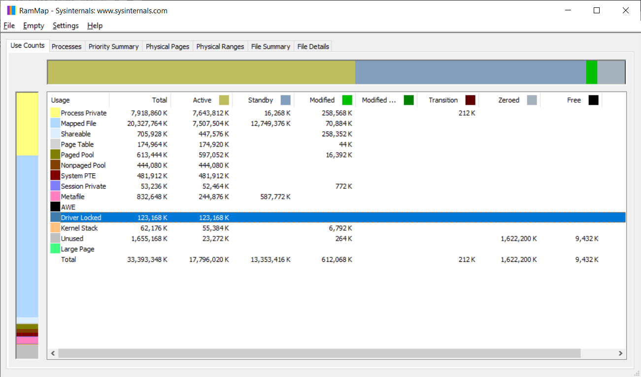Image resolution: width=641 pixels, height=377 pixels.
Task: Select the Metafile row label
Action: (x=73, y=196)
